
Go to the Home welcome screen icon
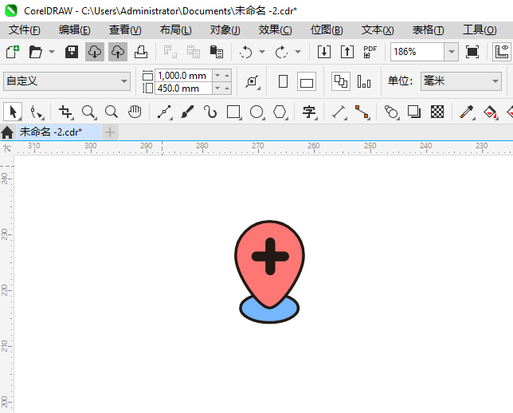(7, 132)
